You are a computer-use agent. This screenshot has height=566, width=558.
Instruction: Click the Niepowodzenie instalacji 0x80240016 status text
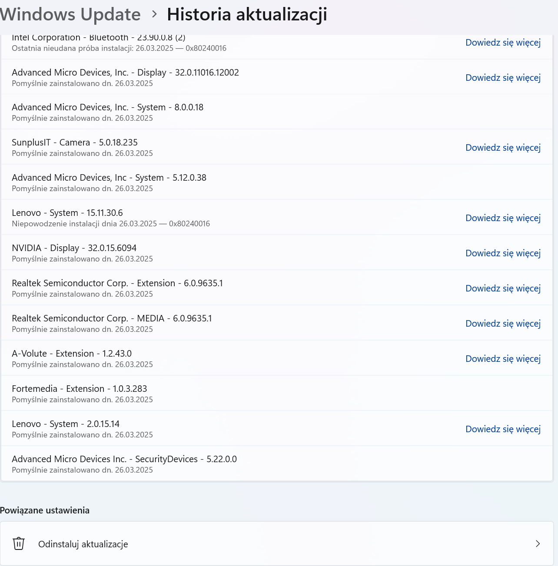(111, 224)
